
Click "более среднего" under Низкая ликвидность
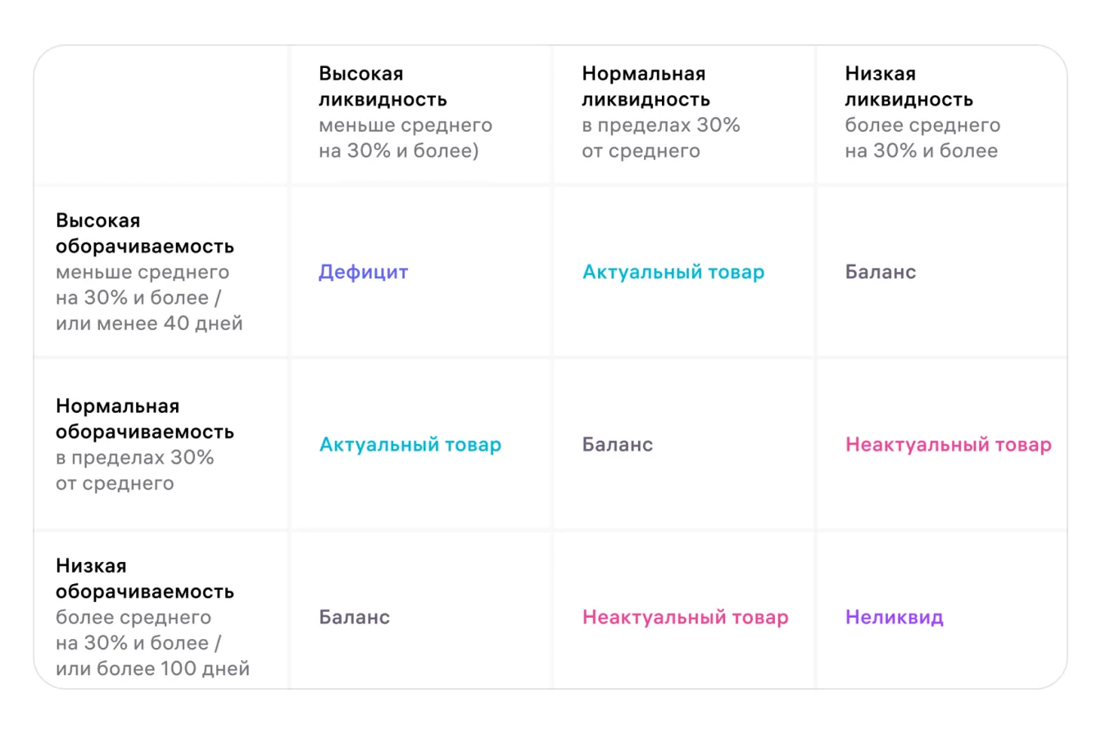[922, 125]
